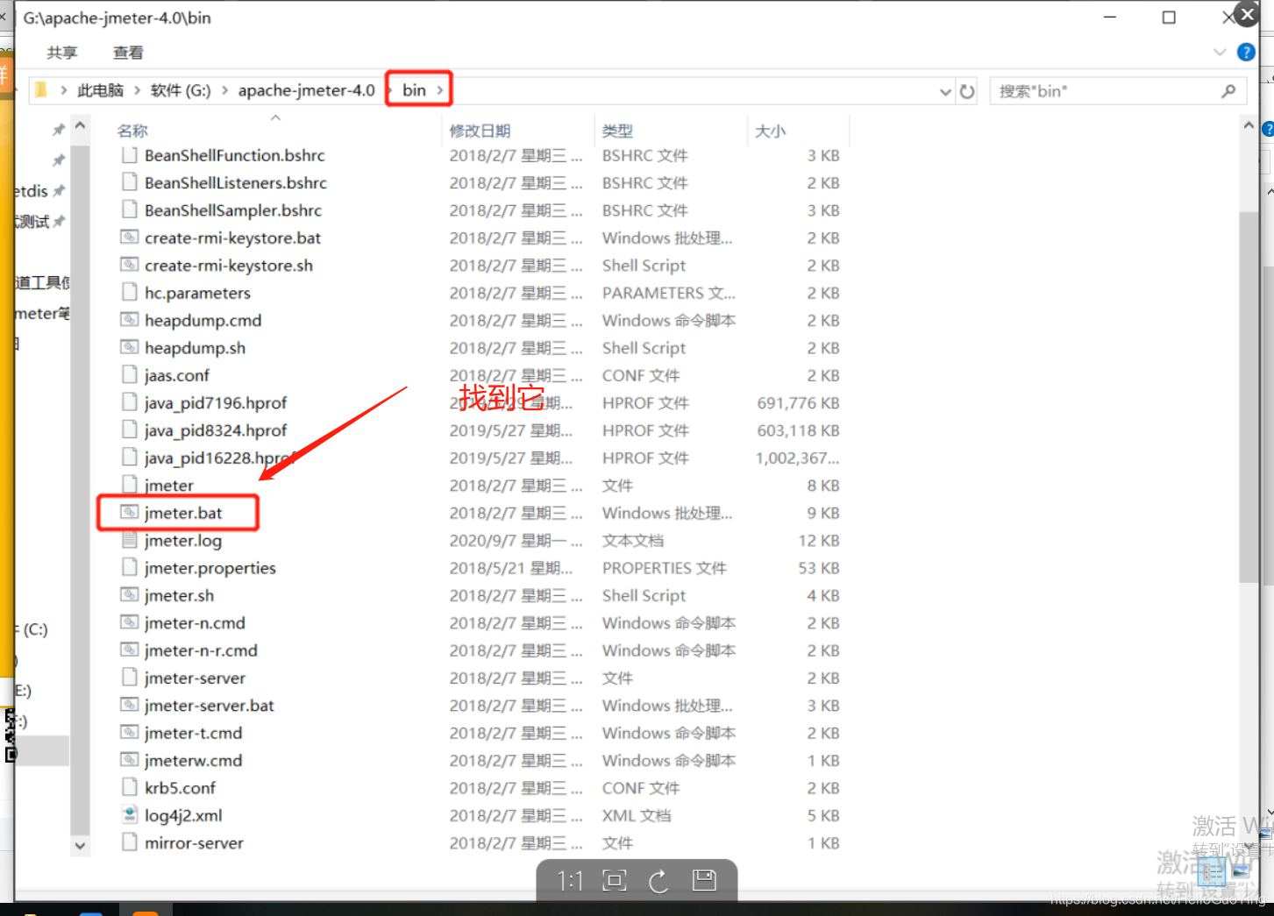Select the jmeter-server.bat batch file

coord(209,706)
